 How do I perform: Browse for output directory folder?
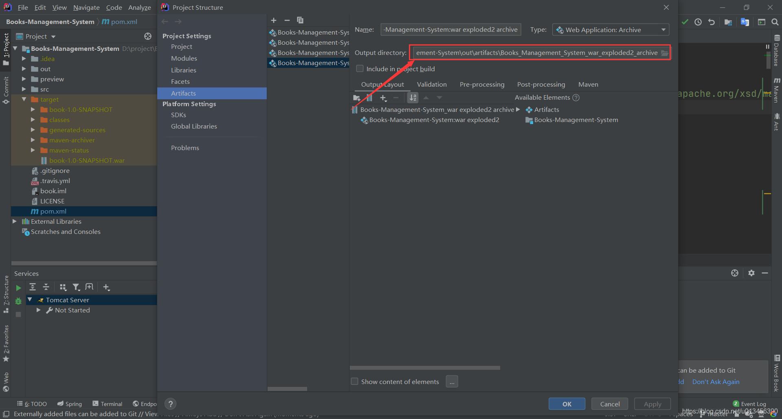664,53
